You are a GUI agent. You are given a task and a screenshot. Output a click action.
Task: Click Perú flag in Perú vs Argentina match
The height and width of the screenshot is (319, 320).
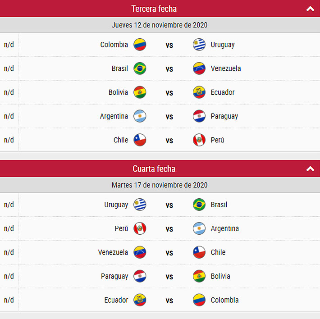[140, 228]
